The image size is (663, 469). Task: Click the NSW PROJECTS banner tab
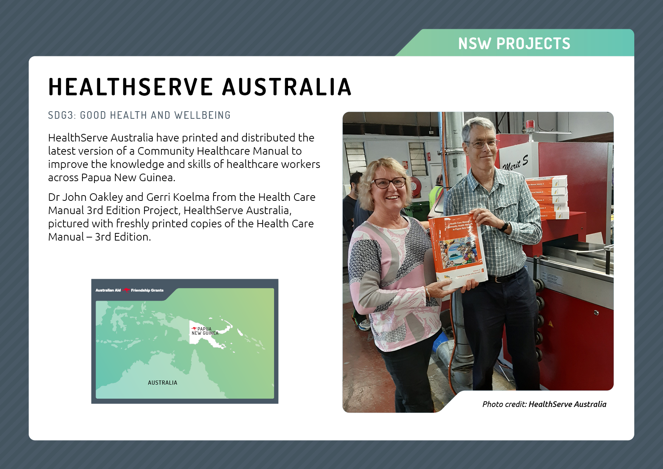(x=514, y=43)
